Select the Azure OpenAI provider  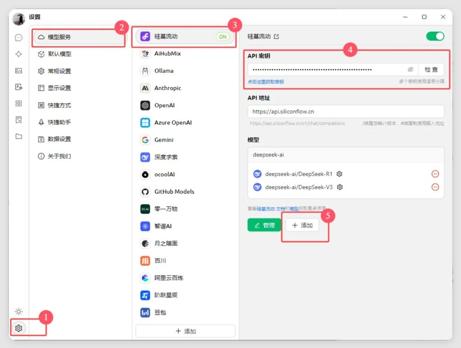click(185, 123)
